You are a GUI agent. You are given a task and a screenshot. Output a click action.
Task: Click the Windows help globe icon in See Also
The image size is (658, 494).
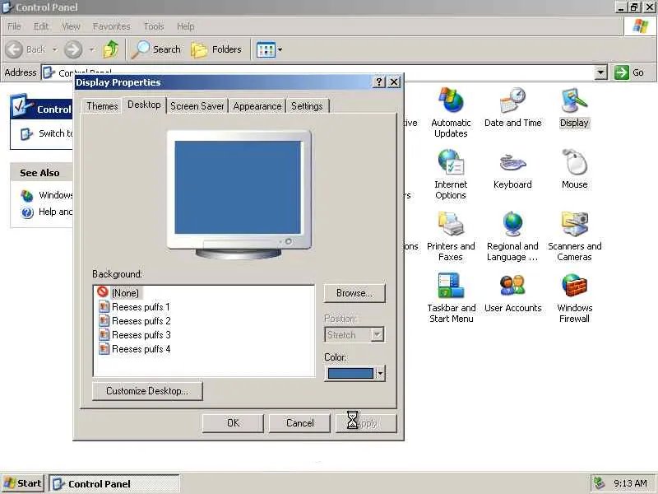point(27,195)
